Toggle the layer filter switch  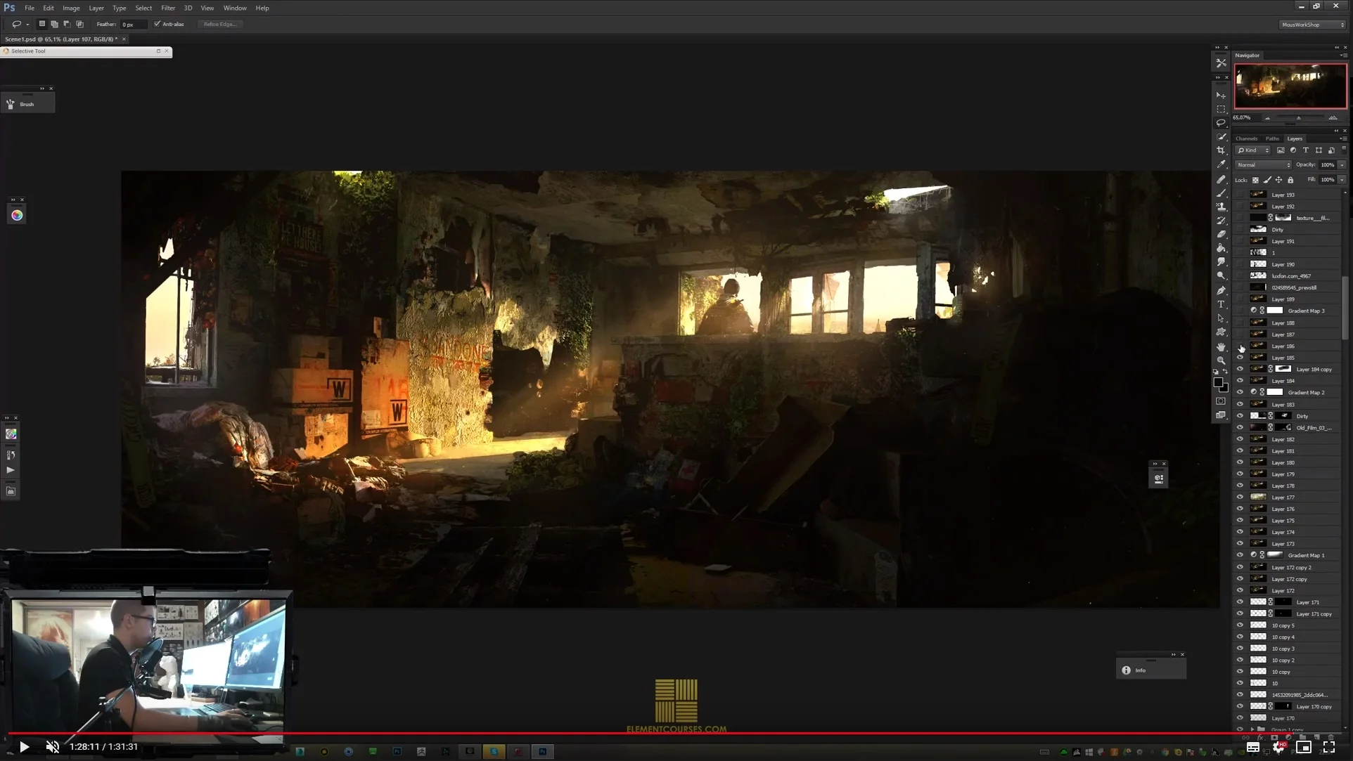point(1344,150)
